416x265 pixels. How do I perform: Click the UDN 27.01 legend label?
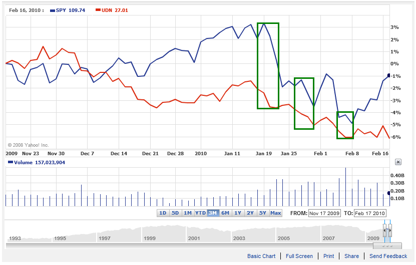(x=112, y=10)
